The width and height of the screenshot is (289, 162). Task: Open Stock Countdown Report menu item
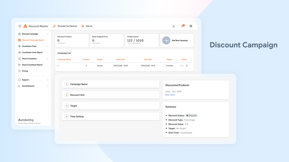point(32,65)
